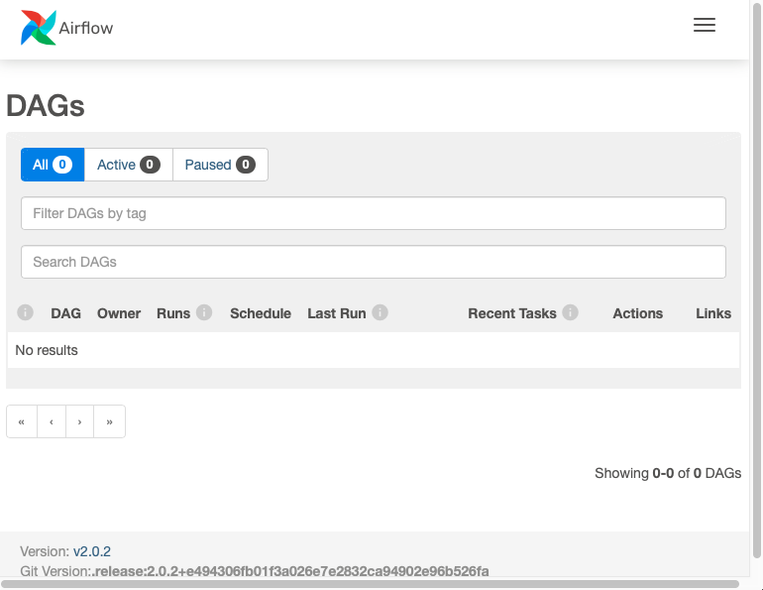This screenshot has width=763, height=590.
Task: Click the Actions column header
Action: coord(637,313)
